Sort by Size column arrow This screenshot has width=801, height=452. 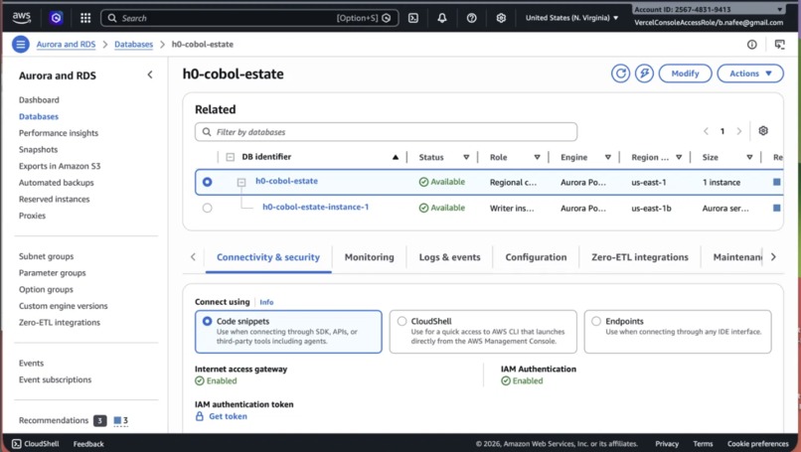(x=749, y=157)
